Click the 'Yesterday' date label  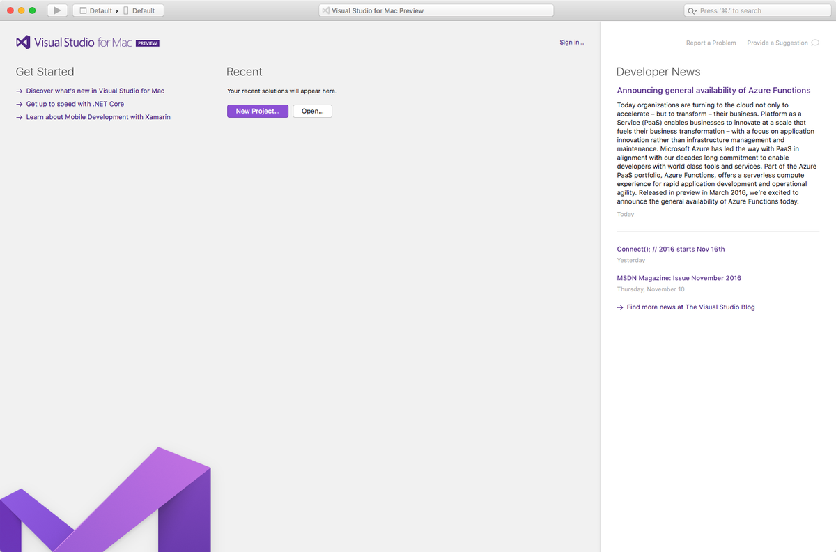(x=631, y=261)
